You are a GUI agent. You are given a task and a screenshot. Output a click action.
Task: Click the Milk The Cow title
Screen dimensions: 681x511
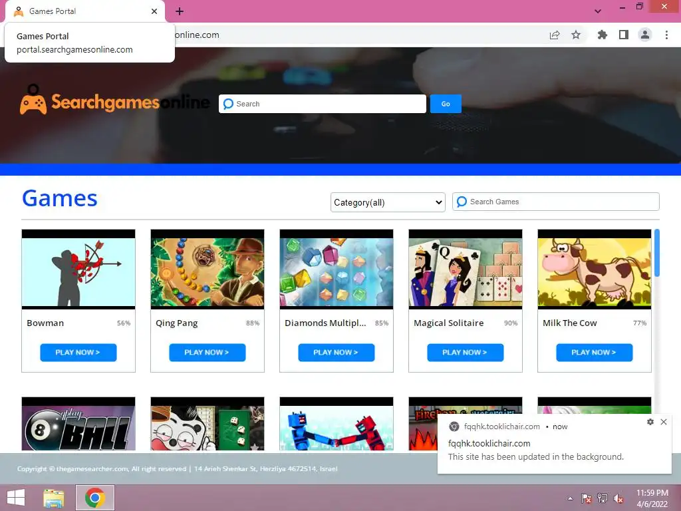(570, 323)
